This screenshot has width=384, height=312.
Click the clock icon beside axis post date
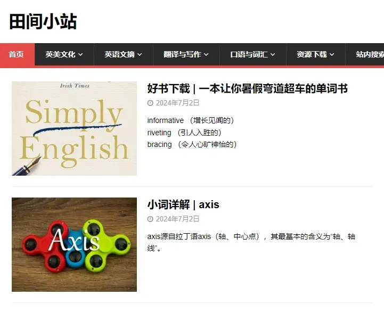(150, 219)
